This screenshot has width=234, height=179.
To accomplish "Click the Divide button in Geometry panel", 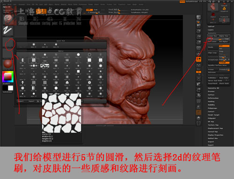I will click(213, 47).
